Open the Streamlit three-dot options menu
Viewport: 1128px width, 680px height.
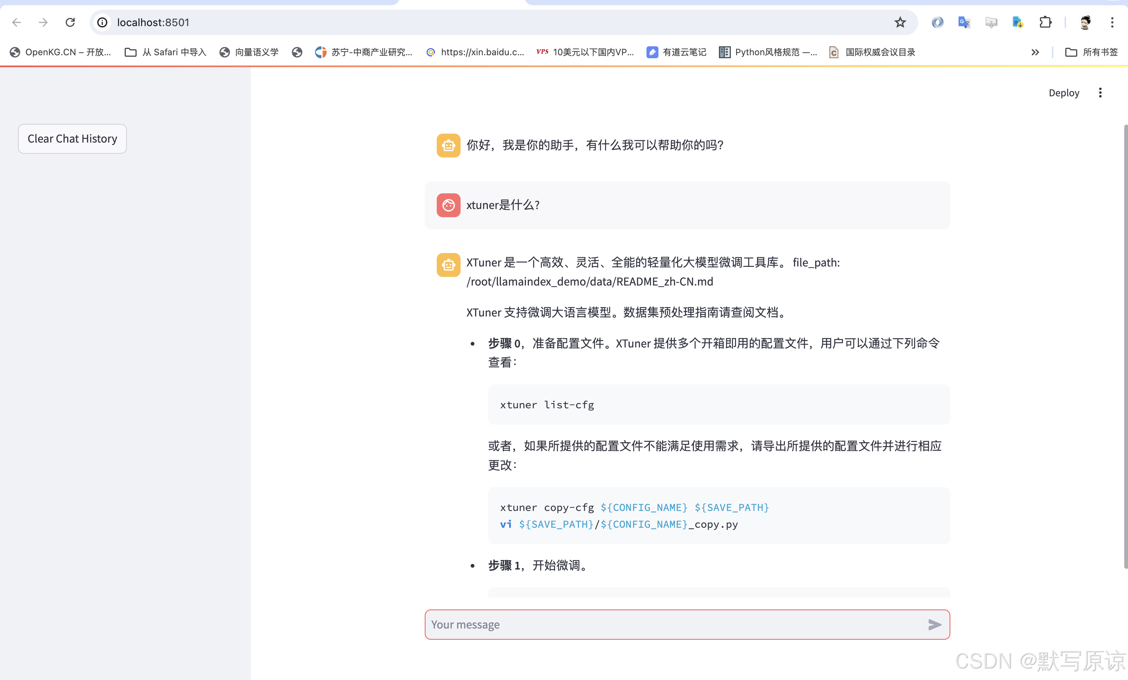[1100, 93]
